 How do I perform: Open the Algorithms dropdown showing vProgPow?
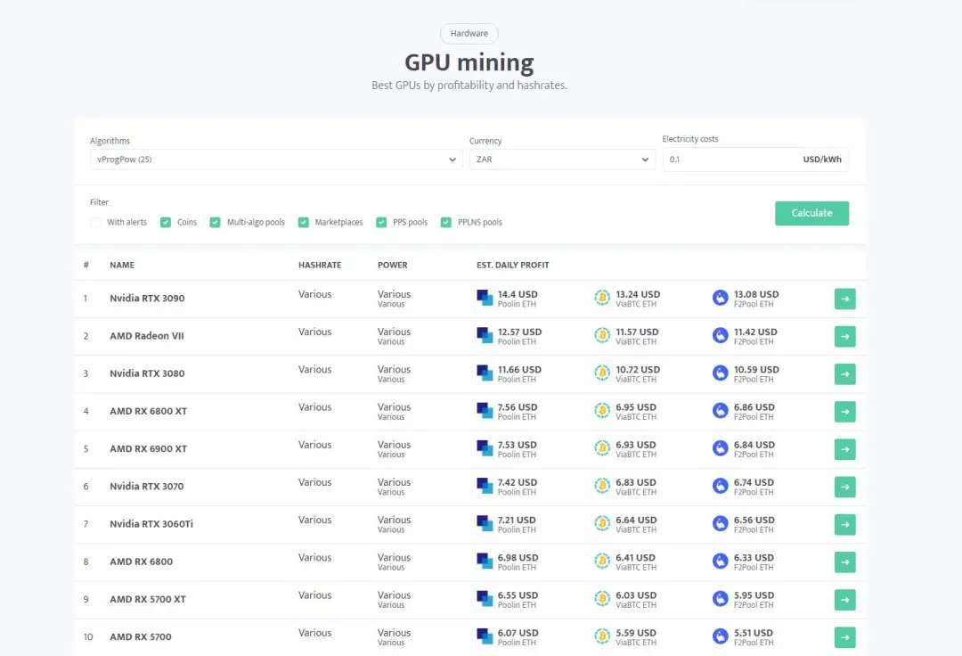point(276,160)
